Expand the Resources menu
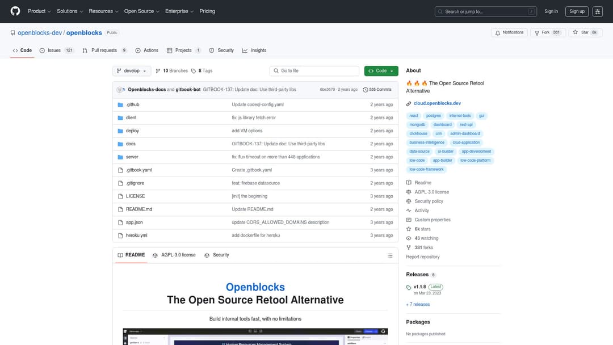 pyautogui.click(x=103, y=11)
